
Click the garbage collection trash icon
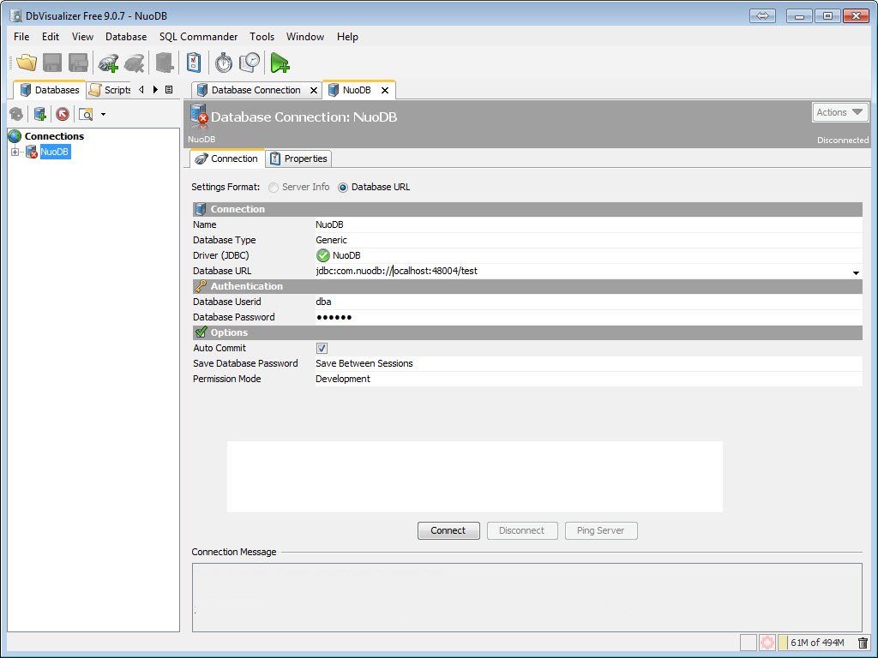863,643
